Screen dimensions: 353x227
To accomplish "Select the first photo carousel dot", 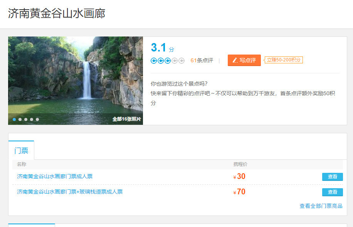I will pos(14,119).
